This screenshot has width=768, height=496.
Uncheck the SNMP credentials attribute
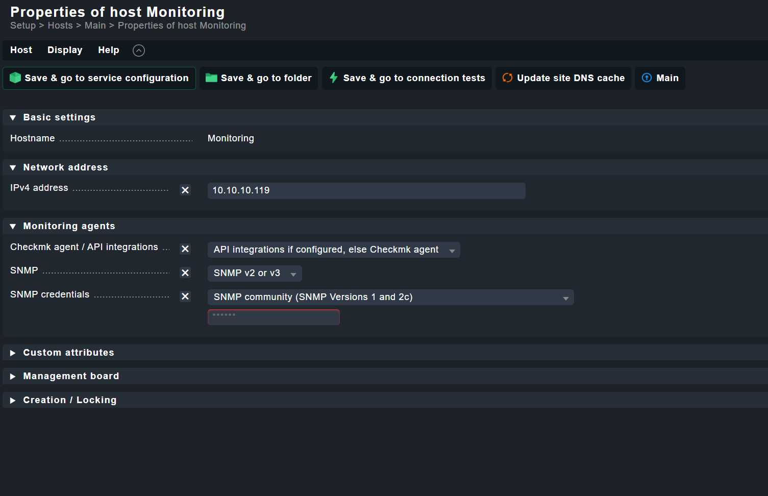pos(185,296)
